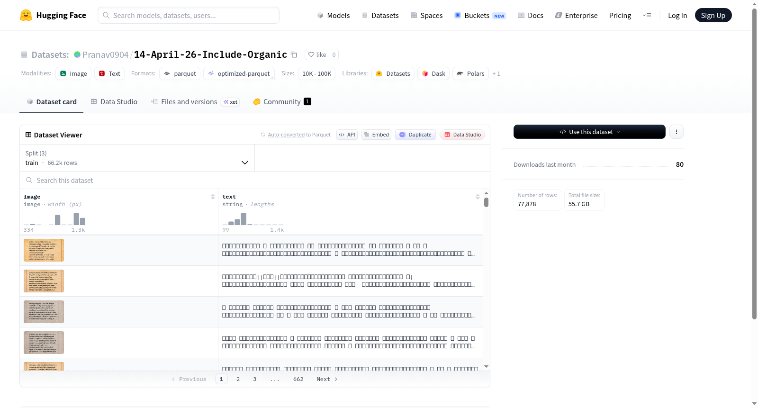Click the datasets stack icon beside Datasets:
Image resolution: width=758 pixels, height=408 pixels.
(24, 54)
